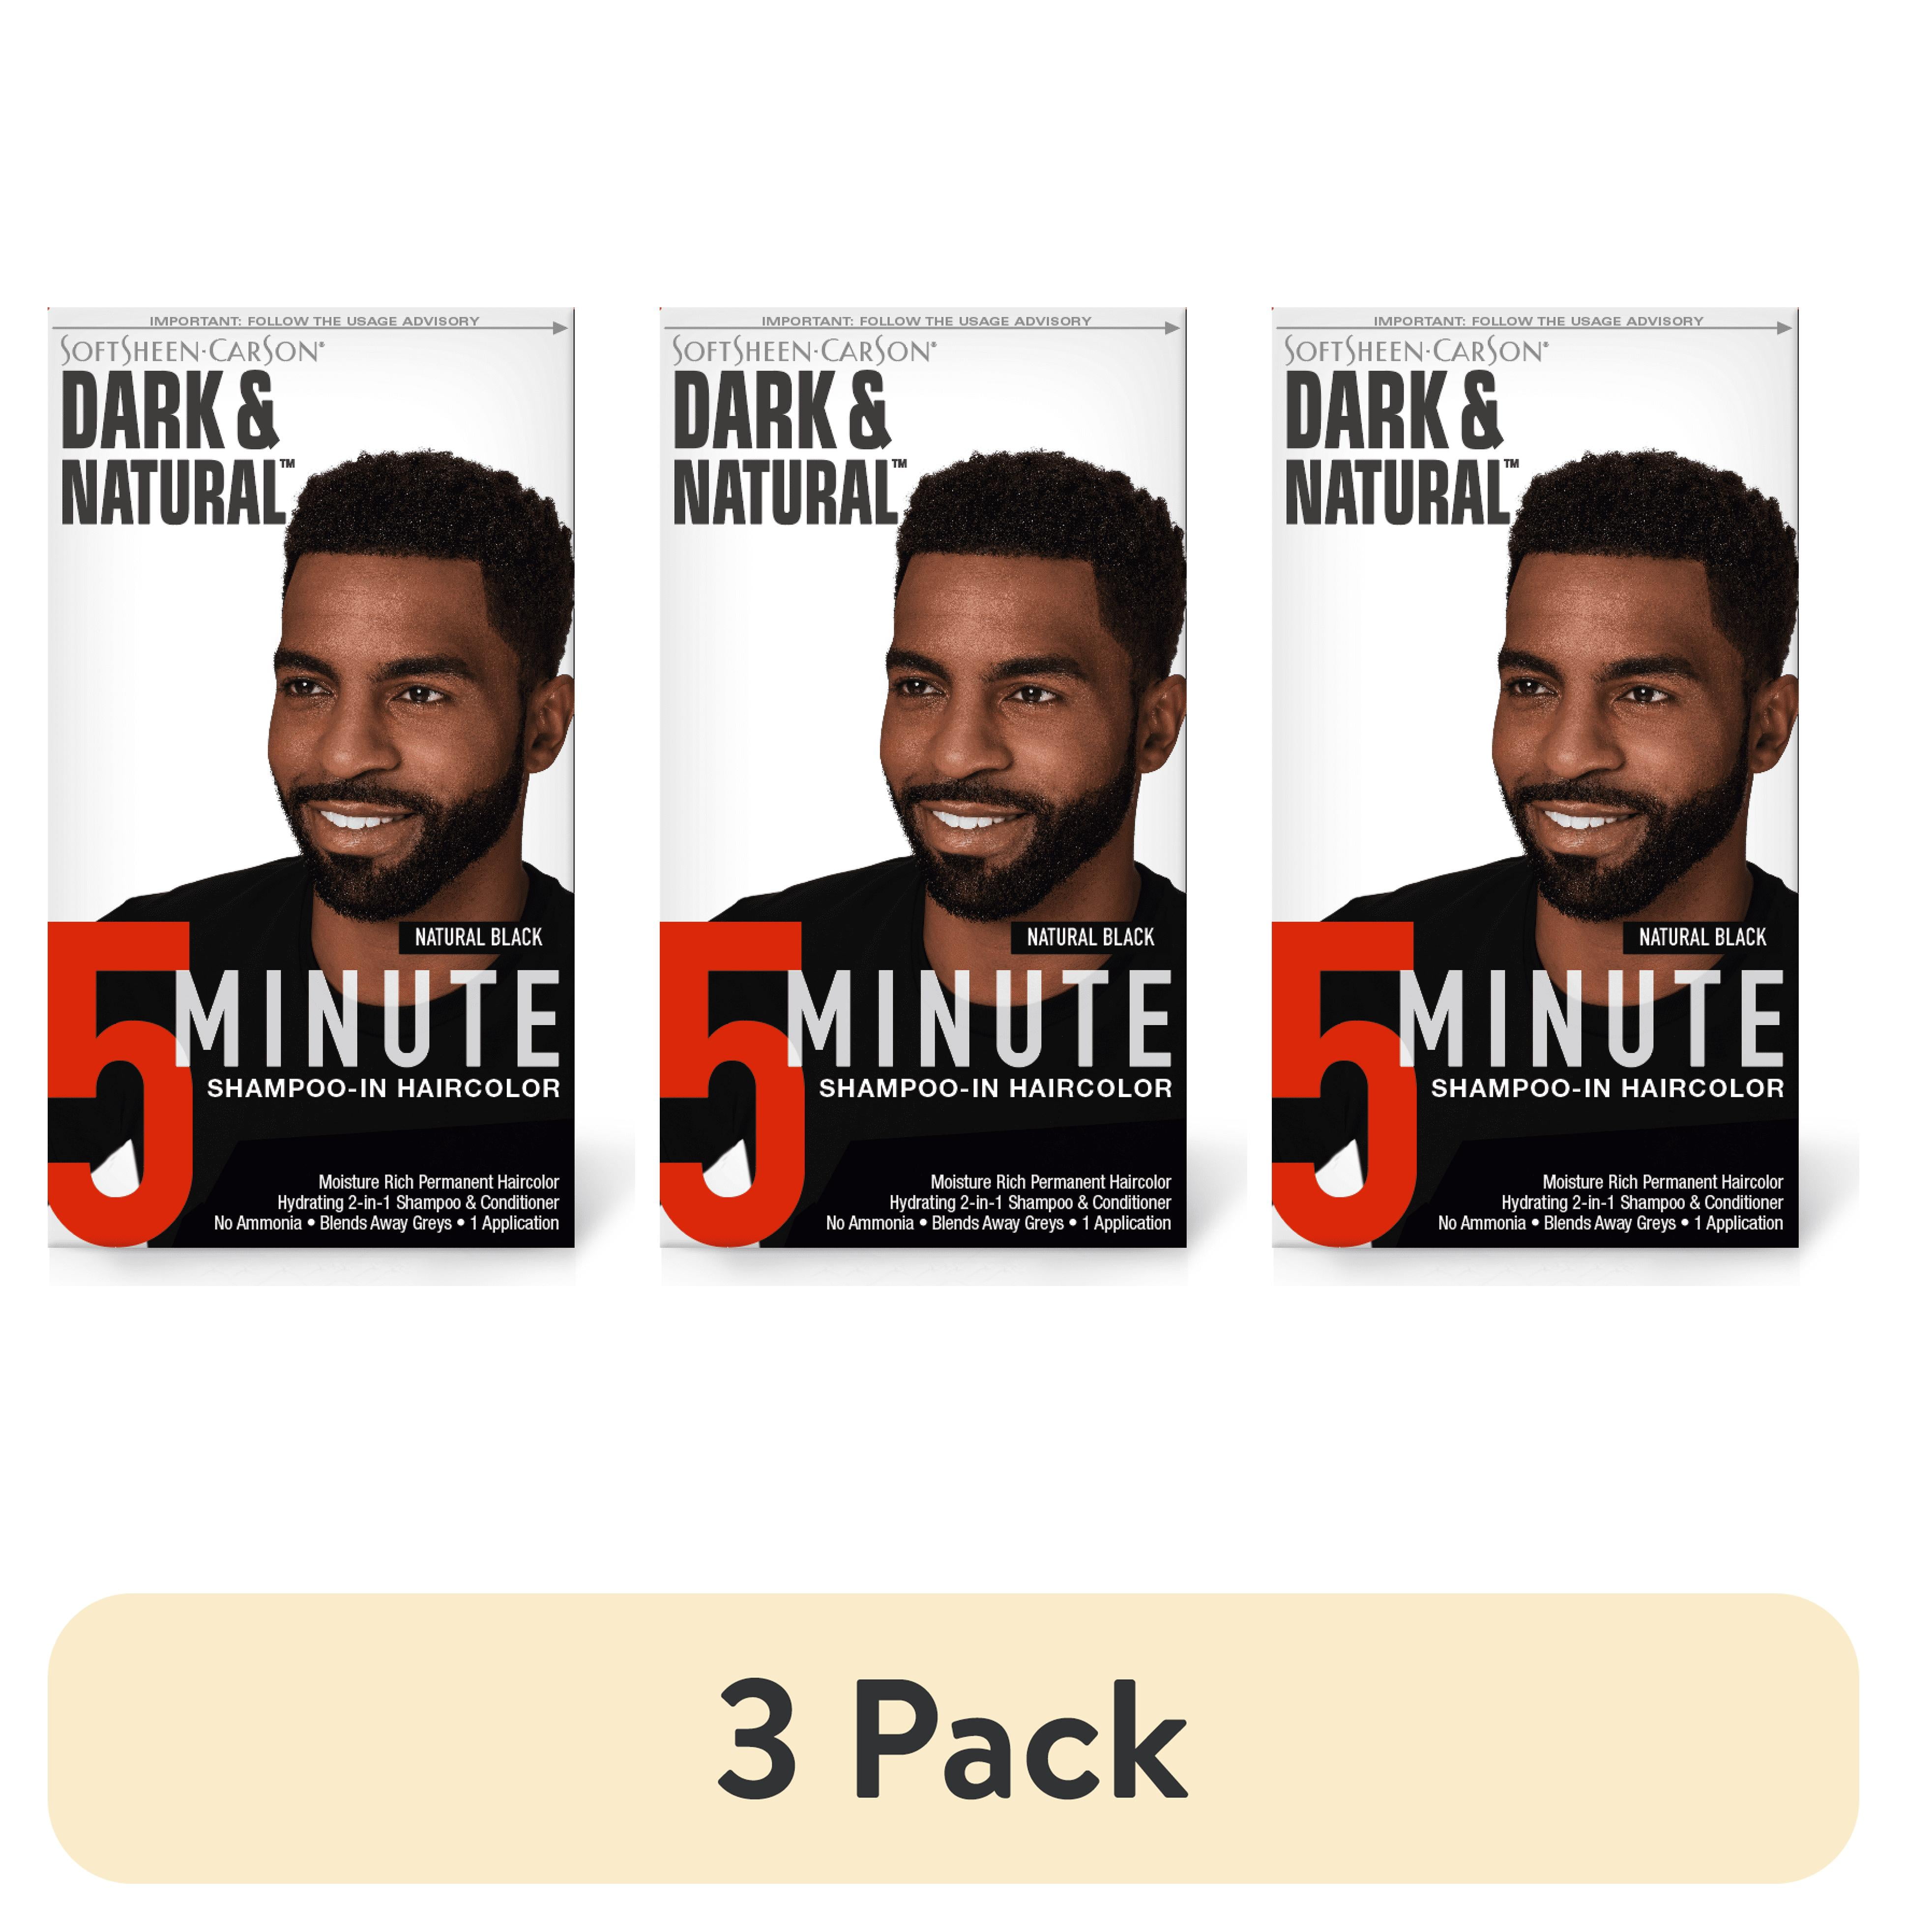Image resolution: width=1907 pixels, height=1932 pixels.
Task: Click MINUTE text on the left box
Action: pyautogui.click(x=367, y=1019)
